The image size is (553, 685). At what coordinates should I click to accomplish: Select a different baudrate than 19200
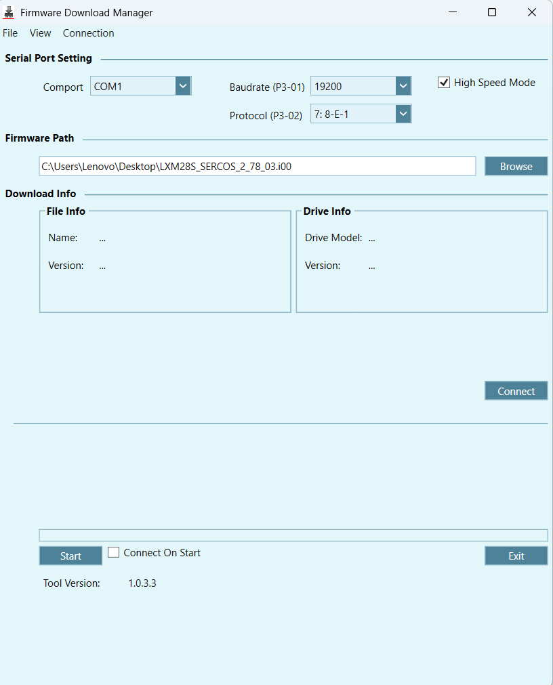point(403,85)
